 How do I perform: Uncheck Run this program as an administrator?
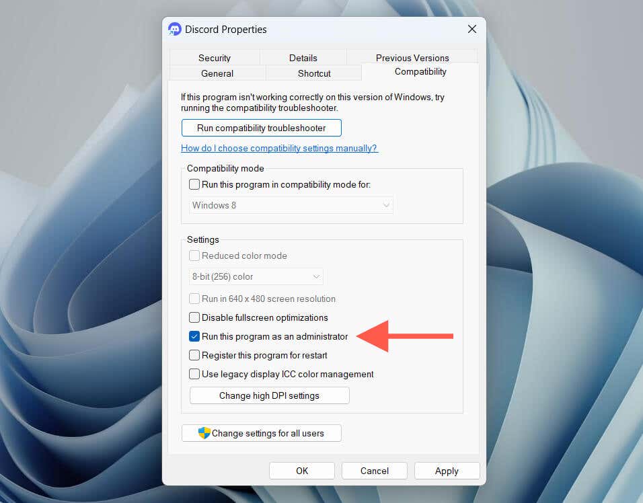(x=194, y=336)
